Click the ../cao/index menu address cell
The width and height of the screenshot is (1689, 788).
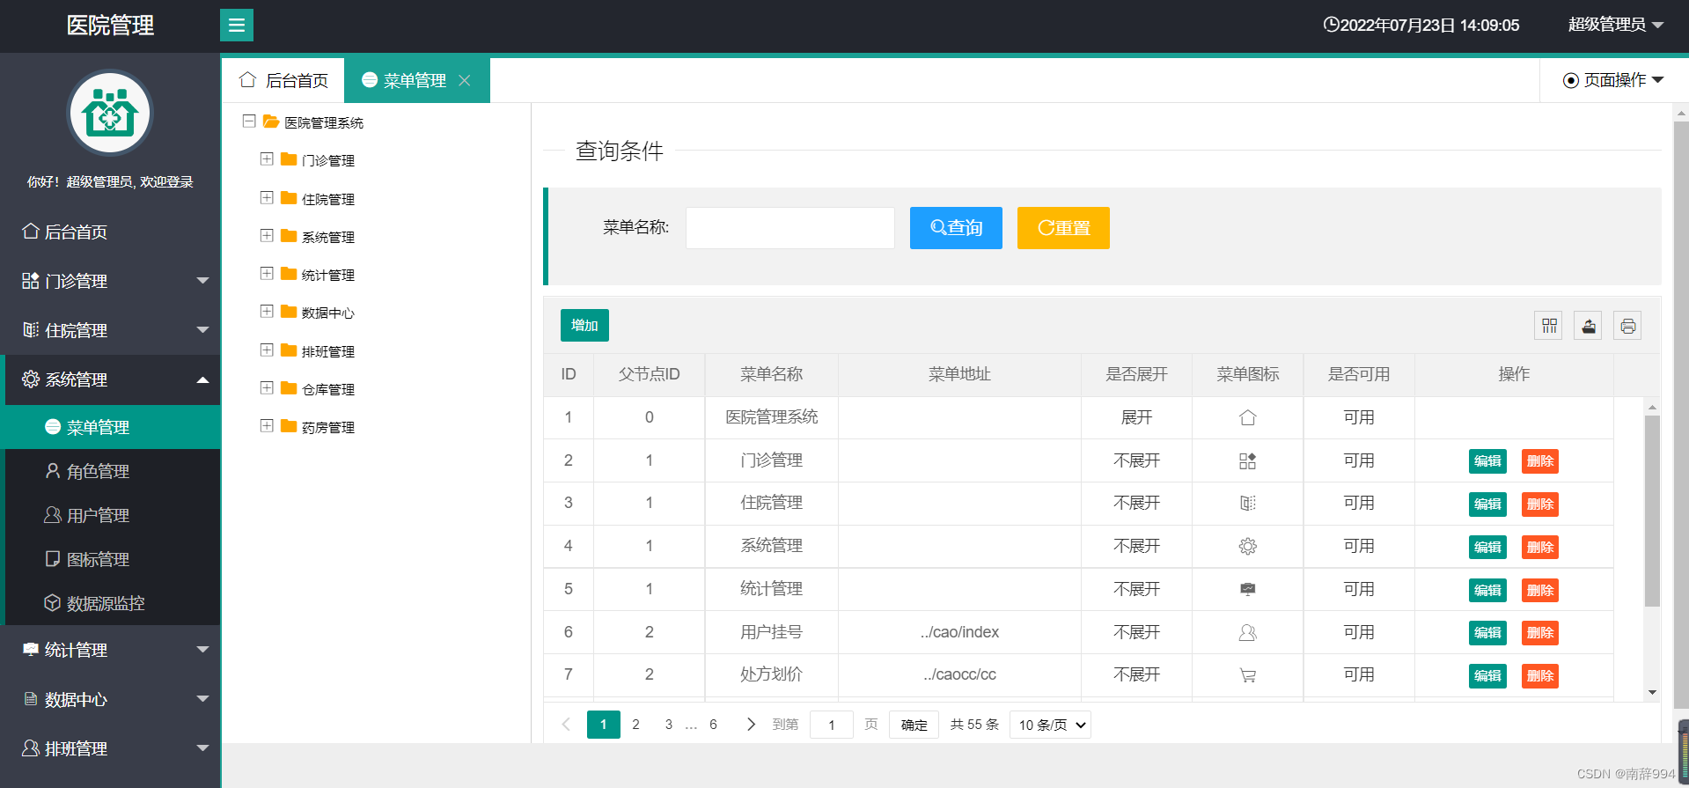tap(959, 632)
